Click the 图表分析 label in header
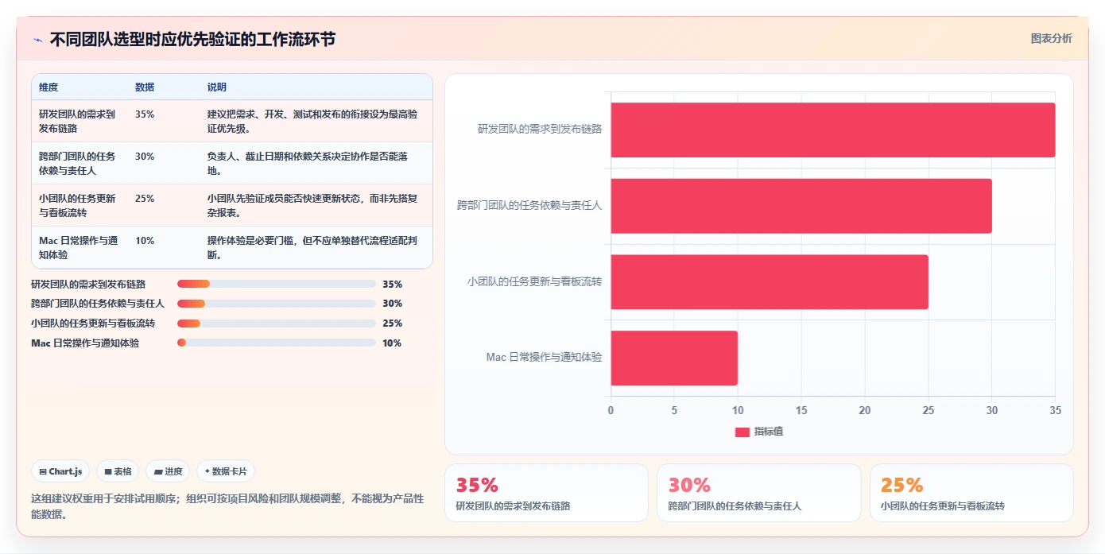Viewport: 1105px width, 554px height. click(x=1051, y=38)
